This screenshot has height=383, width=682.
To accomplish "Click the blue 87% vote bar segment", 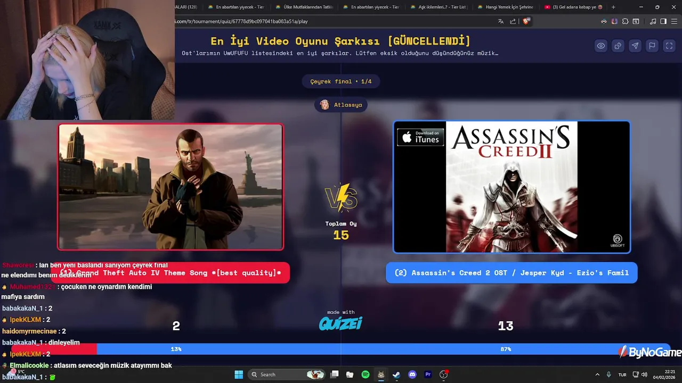I will 384,349.
